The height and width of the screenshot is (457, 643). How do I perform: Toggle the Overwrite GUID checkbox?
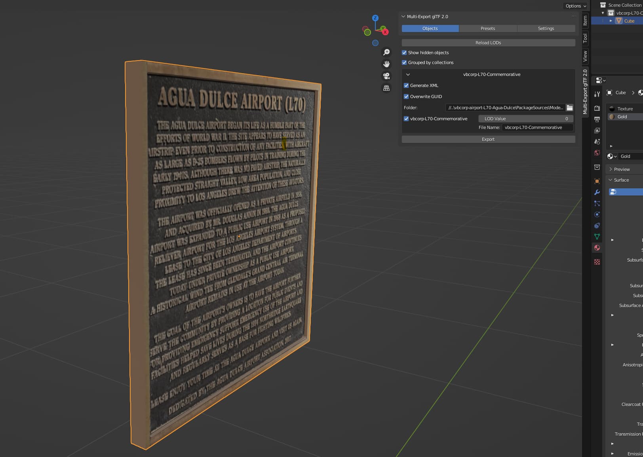tap(406, 97)
